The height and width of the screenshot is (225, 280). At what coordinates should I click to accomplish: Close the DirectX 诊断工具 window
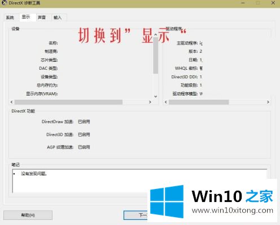[x=273, y=3]
